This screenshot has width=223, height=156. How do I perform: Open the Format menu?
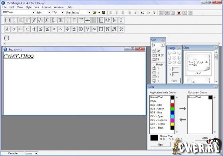[46, 7]
